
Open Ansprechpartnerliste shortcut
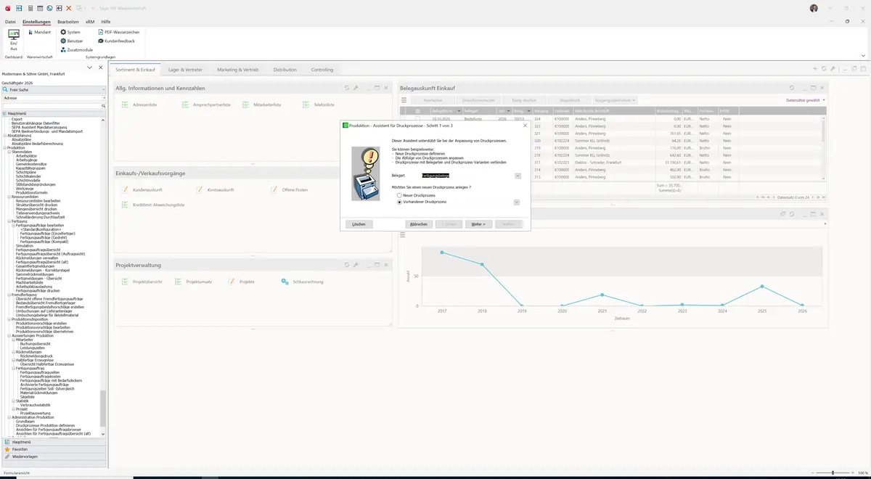coord(206,105)
